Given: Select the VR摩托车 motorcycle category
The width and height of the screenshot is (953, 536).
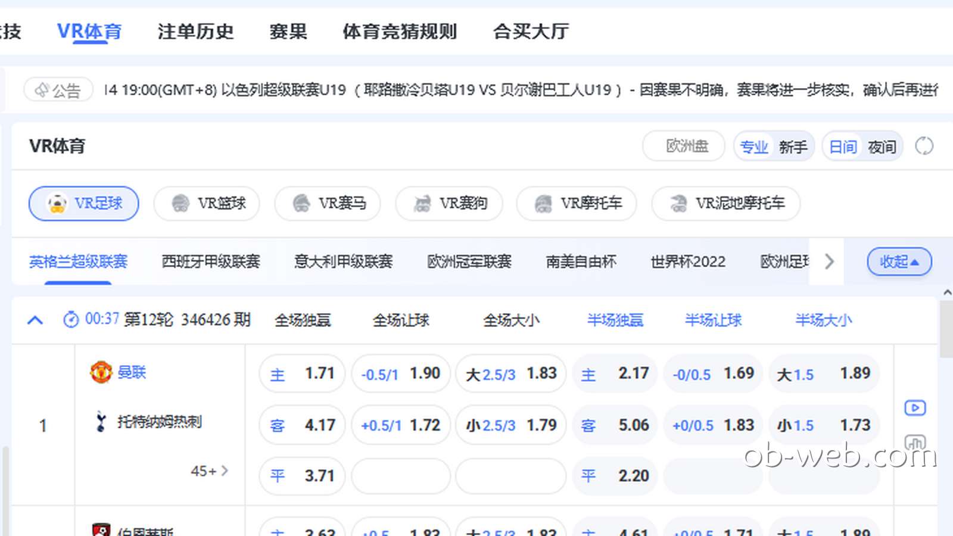Looking at the screenshot, I should point(577,204).
